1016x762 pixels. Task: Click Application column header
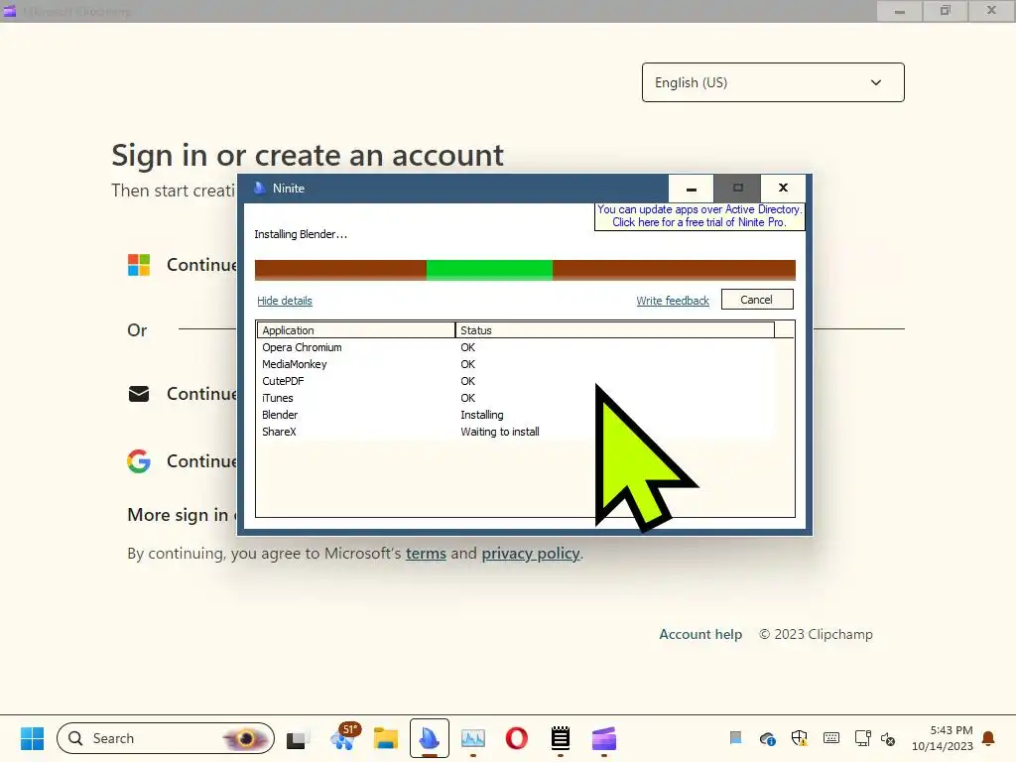(x=356, y=329)
